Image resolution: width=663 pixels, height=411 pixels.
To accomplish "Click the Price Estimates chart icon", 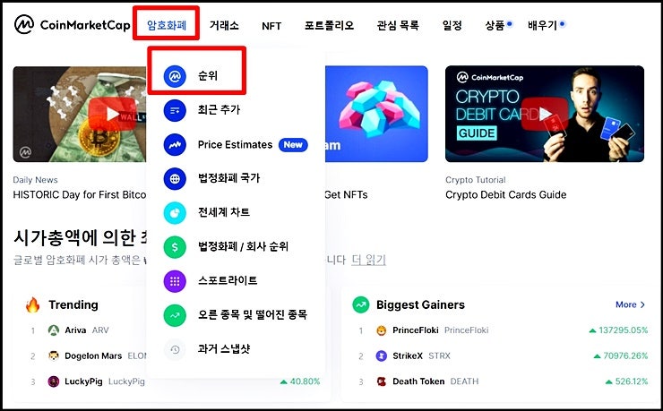I will (x=175, y=144).
